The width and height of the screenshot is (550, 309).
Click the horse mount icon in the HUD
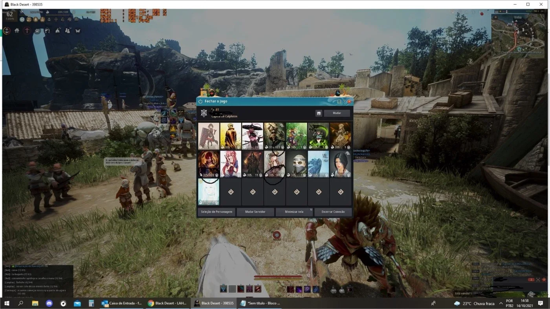tap(47, 31)
